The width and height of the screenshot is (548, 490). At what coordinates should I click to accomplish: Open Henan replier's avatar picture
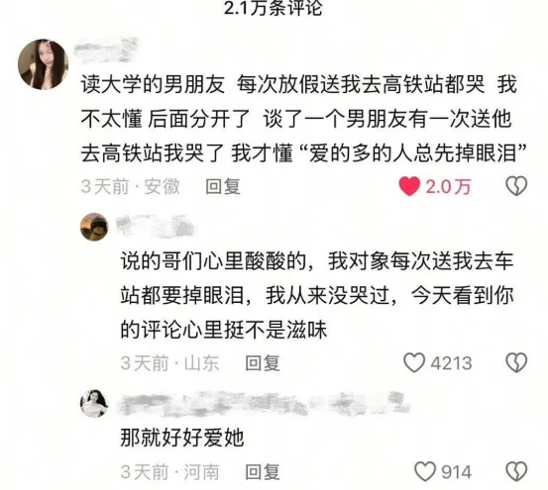click(94, 403)
